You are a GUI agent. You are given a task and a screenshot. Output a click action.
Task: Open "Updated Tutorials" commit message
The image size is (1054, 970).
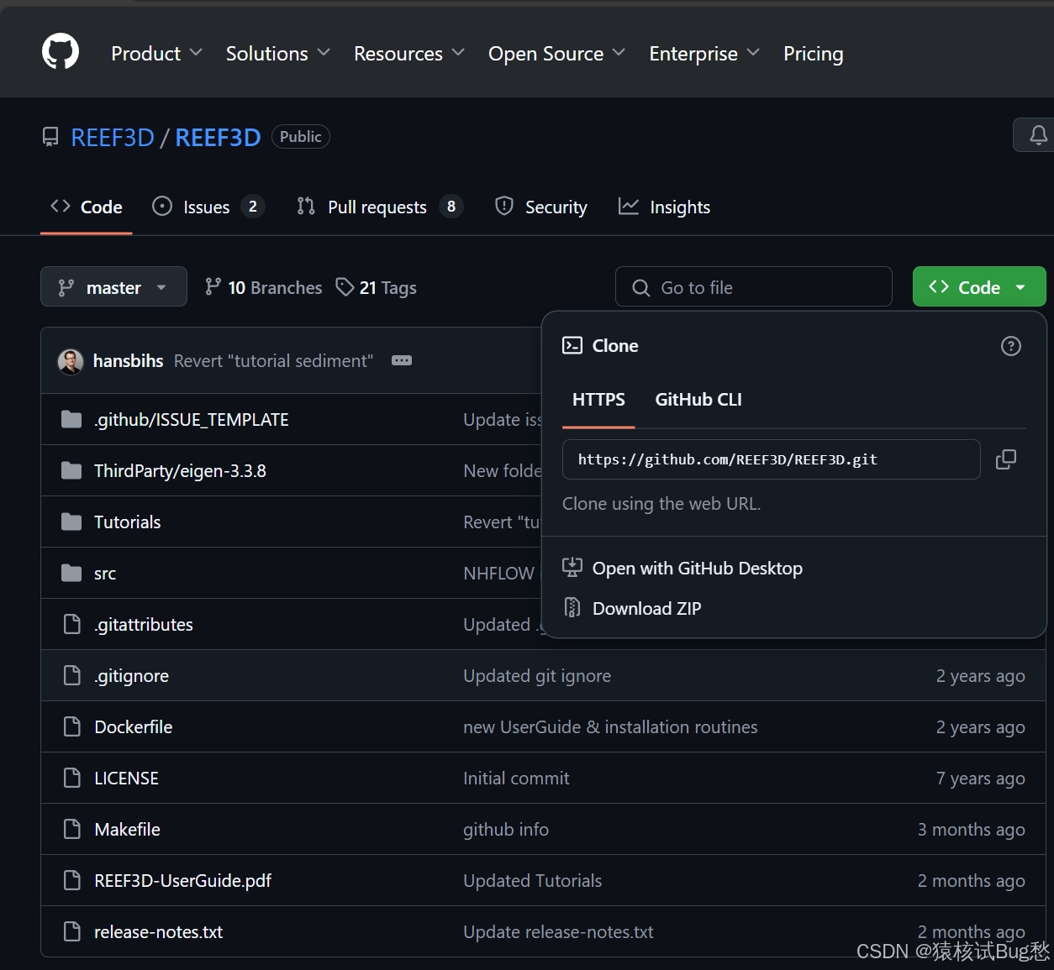pyautogui.click(x=532, y=880)
